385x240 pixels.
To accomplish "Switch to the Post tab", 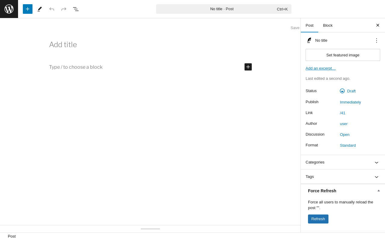I will coord(310,25).
